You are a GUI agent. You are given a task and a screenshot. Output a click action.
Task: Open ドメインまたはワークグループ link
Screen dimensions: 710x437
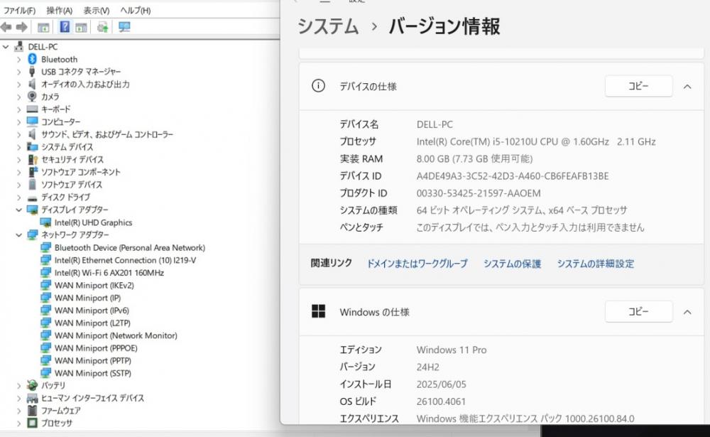coord(417,264)
